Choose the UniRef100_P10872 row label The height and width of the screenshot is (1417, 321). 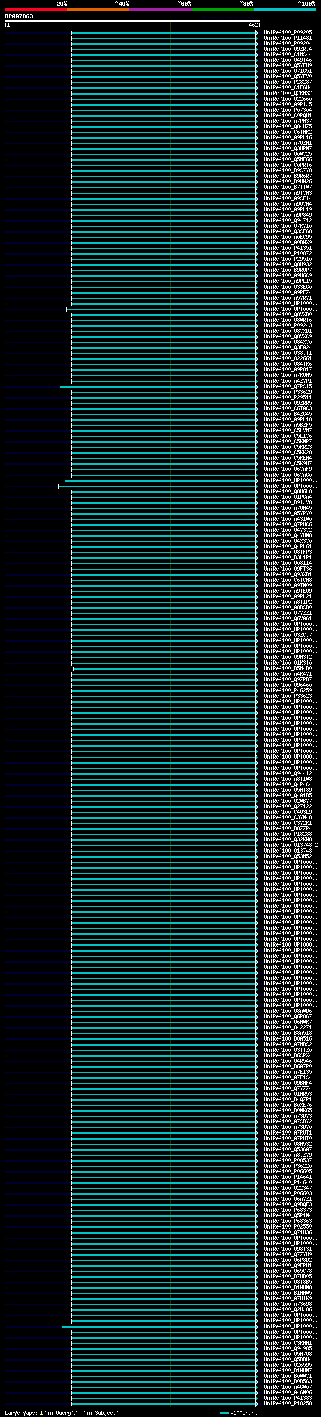pos(288,253)
